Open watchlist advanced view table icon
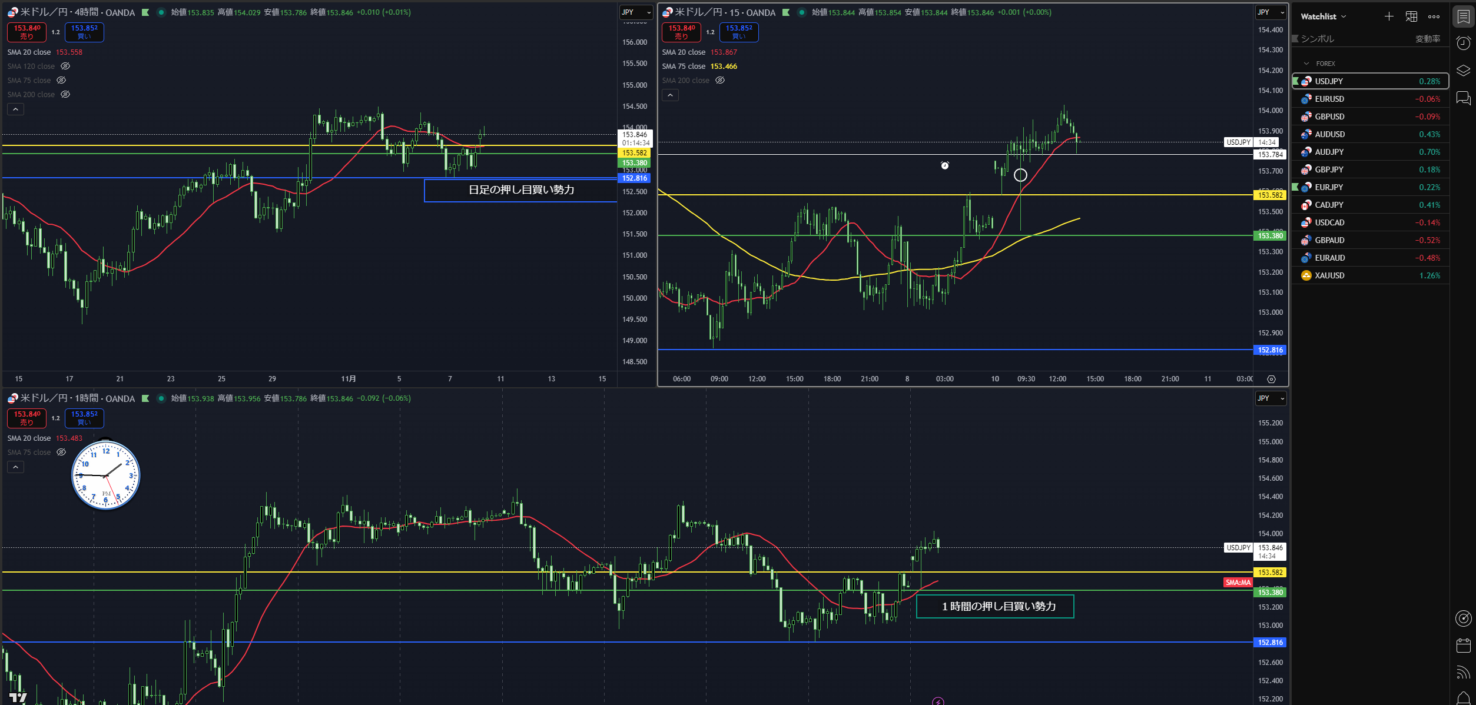Screen dimensions: 1476x705 click(1411, 16)
